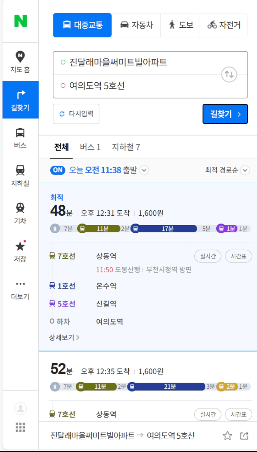This screenshot has height=452, width=257.
Task: Click 다시입력 reset button
Action: [x=76, y=114]
